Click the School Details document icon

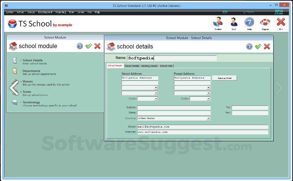click(x=15, y=60)
